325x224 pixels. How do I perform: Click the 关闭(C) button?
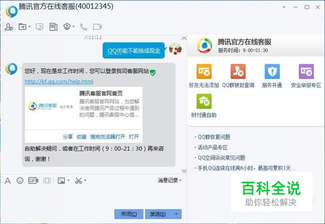pos(128,214)
